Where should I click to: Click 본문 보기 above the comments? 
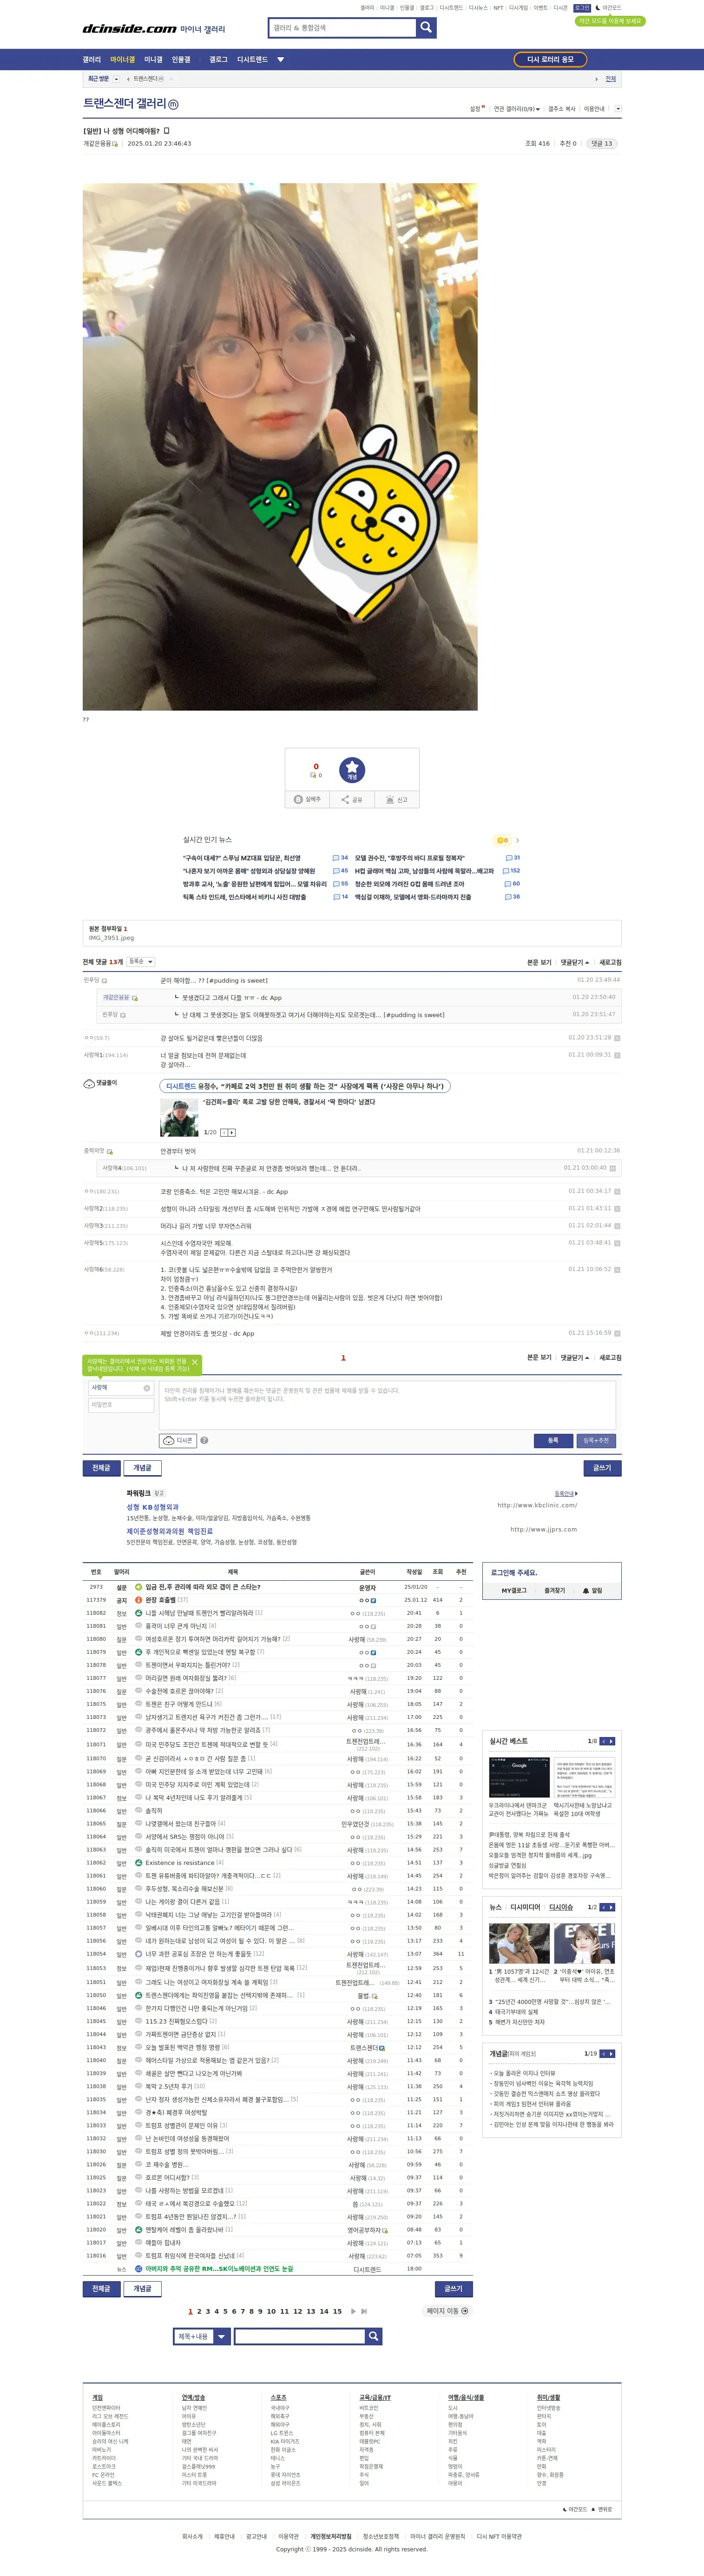pos(539,962)
